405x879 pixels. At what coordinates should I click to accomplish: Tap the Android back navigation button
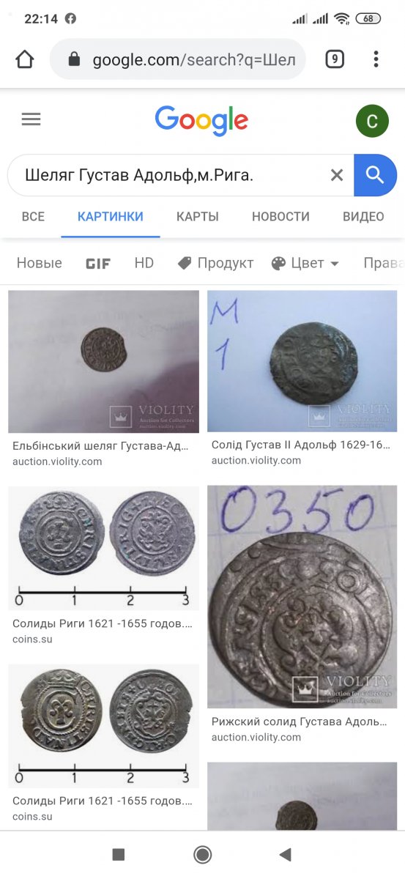coord(286,854)
